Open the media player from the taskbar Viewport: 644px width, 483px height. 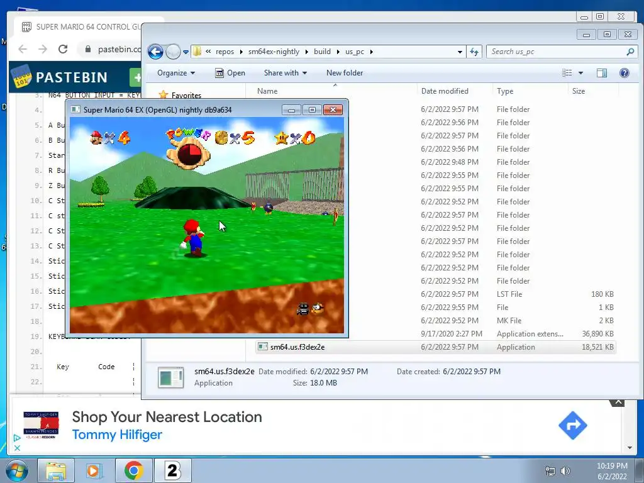coord(94,470)
